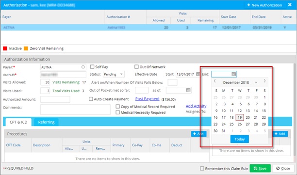Select December 31 in calendar
This screenshot has width=297, height=175.
[x=224, y=131]
